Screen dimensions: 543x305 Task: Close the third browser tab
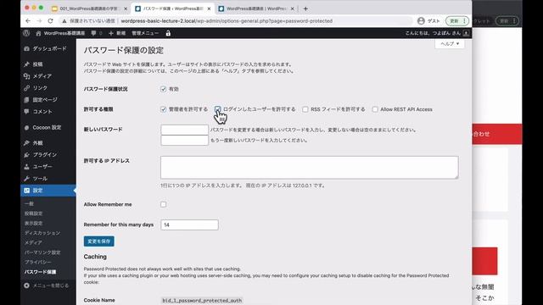click(x=292, y=8)
